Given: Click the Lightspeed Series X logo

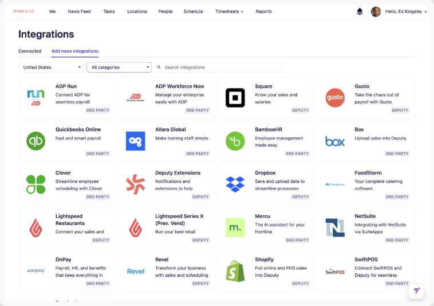Looking at the screenshot, I should tap(135, 228).
